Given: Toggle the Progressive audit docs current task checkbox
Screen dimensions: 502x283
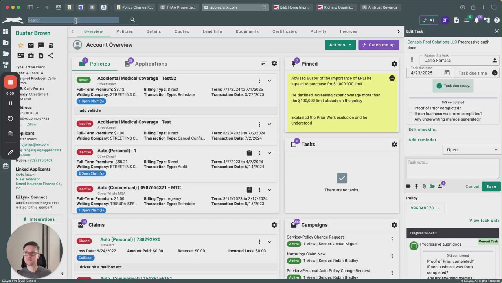Looking at the screenshot, I should 414,246.
